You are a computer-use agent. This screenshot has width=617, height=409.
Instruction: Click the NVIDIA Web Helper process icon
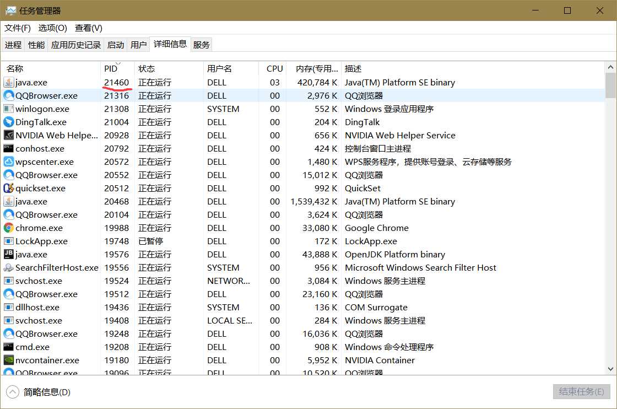(x=9, y=136)
